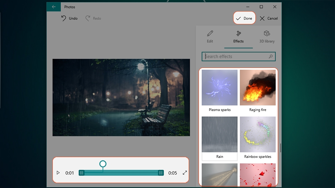The image size is (335, 188).
Task: Click the circular playhead on timeline
Action: click(103, 164)
